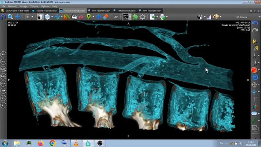Open the dropdown next to the cutting tool

point(62,17)
